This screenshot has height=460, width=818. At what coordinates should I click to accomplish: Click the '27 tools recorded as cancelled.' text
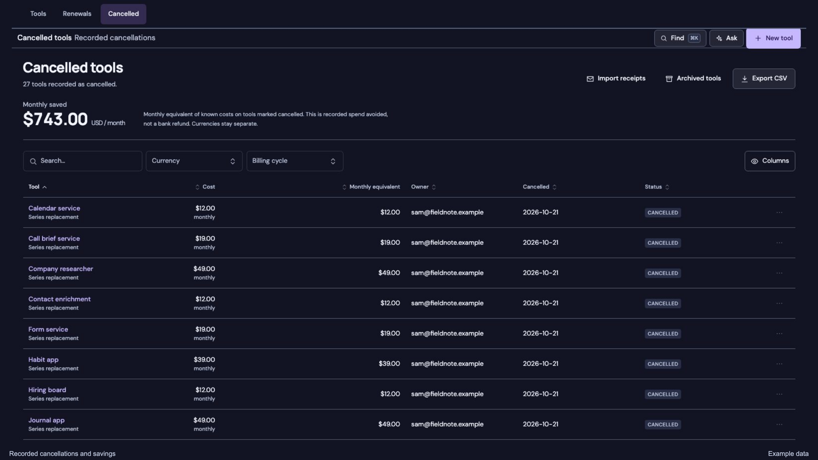coord(70,84)
